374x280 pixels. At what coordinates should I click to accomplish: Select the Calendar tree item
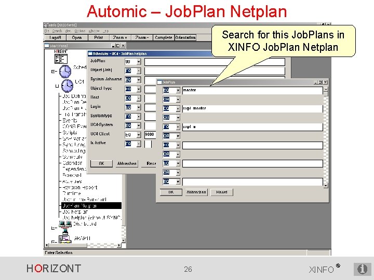72,163
